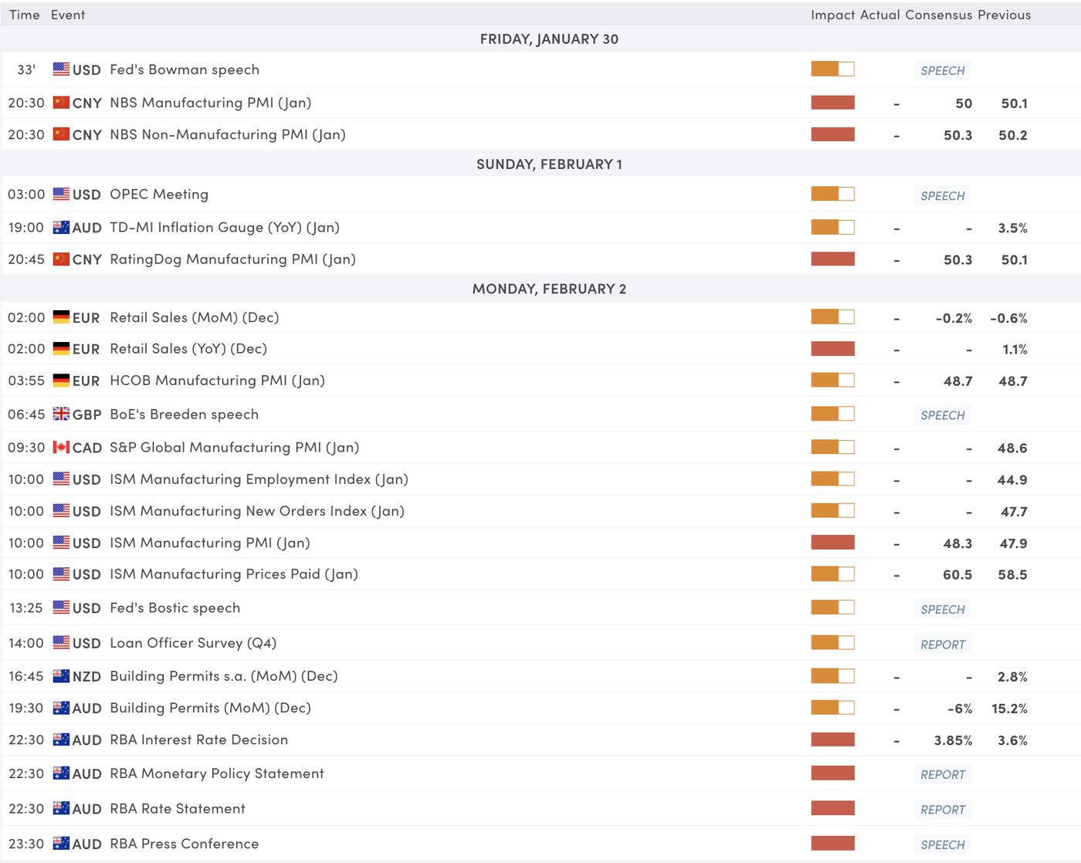Click the US flag beside ISM Manufacturing New Orders Index
The image size is (1081, 863).
[61, 510]
